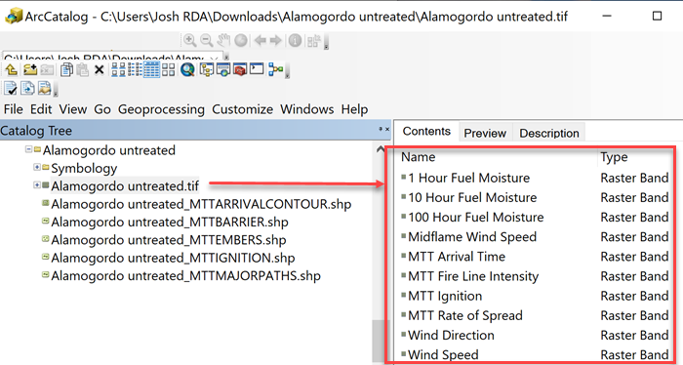683x365 pixels.
Task: Switch to the Contents tab
Action: (426, 131)
